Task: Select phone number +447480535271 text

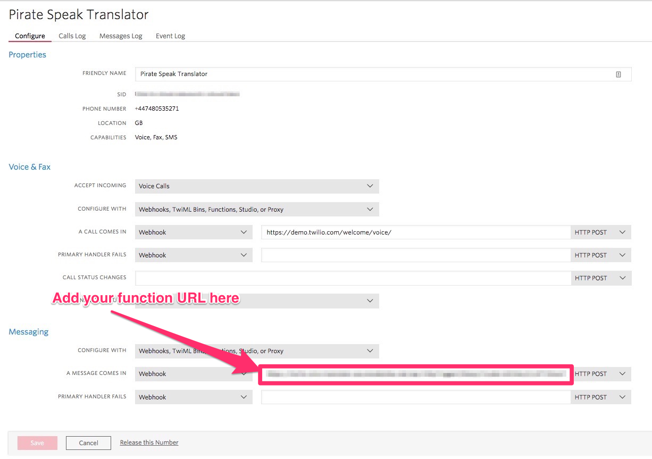Action: [x=157, y=109]
